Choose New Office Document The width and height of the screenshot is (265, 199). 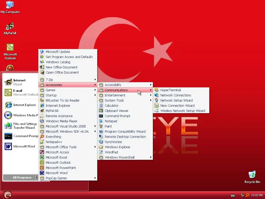(x=68, y=67)
